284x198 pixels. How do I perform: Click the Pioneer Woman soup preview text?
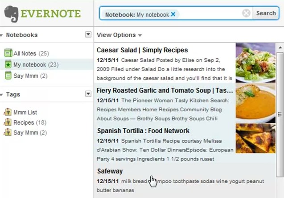coord(163,110)
